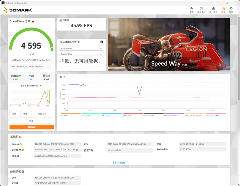
Task: Click the 3DMark logo
Action: tap(17, 10)
